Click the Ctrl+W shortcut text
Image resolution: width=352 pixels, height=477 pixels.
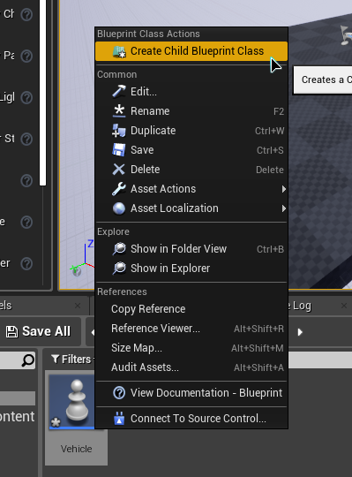(x=269, y=131)
